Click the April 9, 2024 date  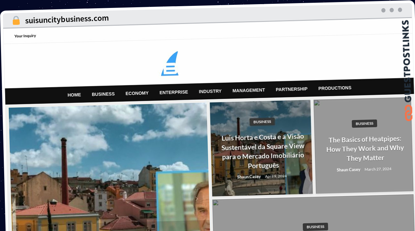(276, 176)
